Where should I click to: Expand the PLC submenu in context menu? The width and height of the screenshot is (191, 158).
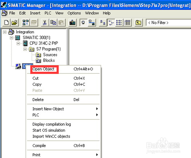[64, 115]
